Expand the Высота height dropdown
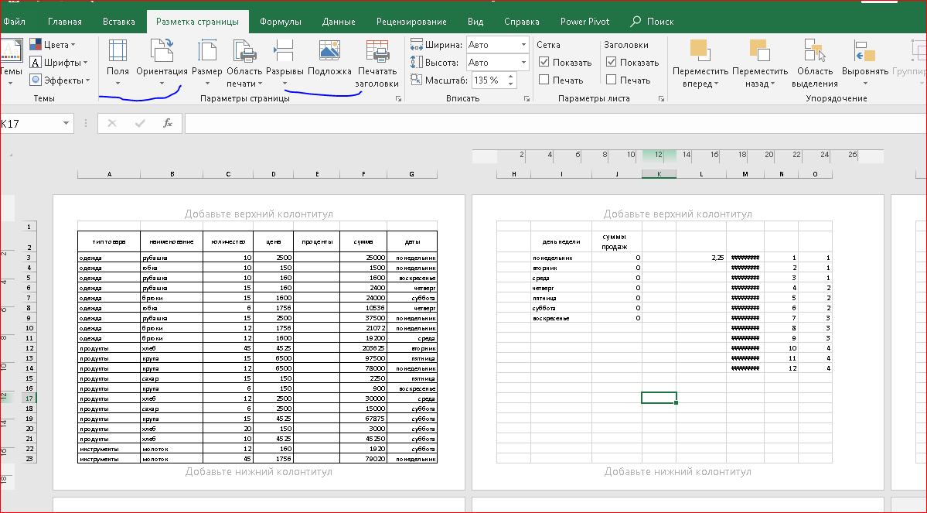This screenshot has width=927, height=513. click(522, 63)
